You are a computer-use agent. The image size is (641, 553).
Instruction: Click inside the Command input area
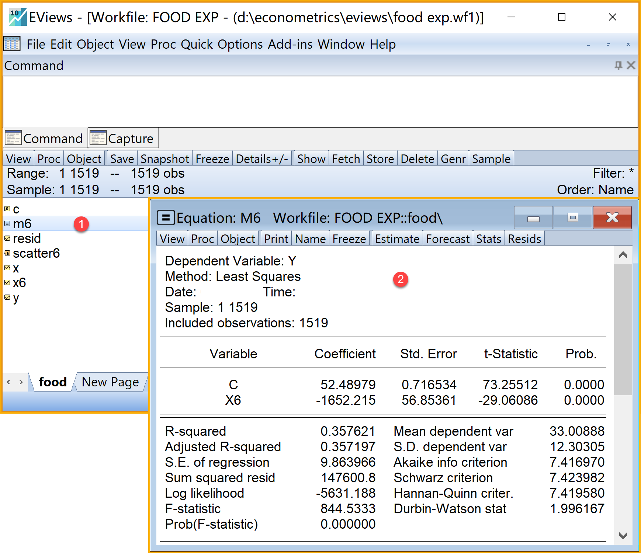tap(320, 101)
